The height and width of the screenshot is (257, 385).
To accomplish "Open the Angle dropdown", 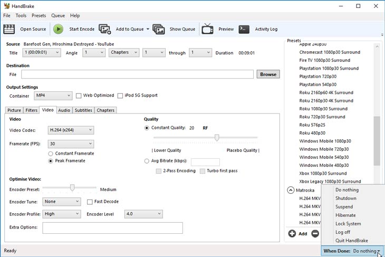I will click(x=94, y=53).
